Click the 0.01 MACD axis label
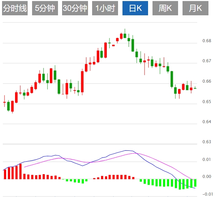The width and height of the screenshot is (218, 197). tap(206, 160)
